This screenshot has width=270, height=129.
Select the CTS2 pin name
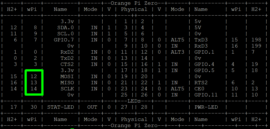[x=67, y=64]
